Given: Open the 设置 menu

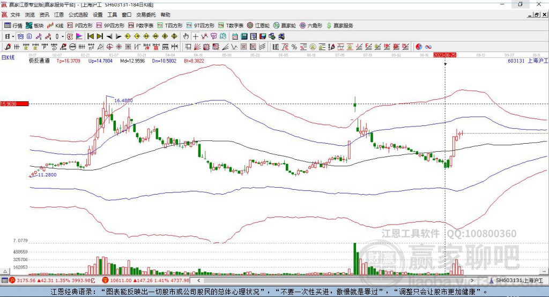Looking at the screenshot, I should click(x=98, y=14).
